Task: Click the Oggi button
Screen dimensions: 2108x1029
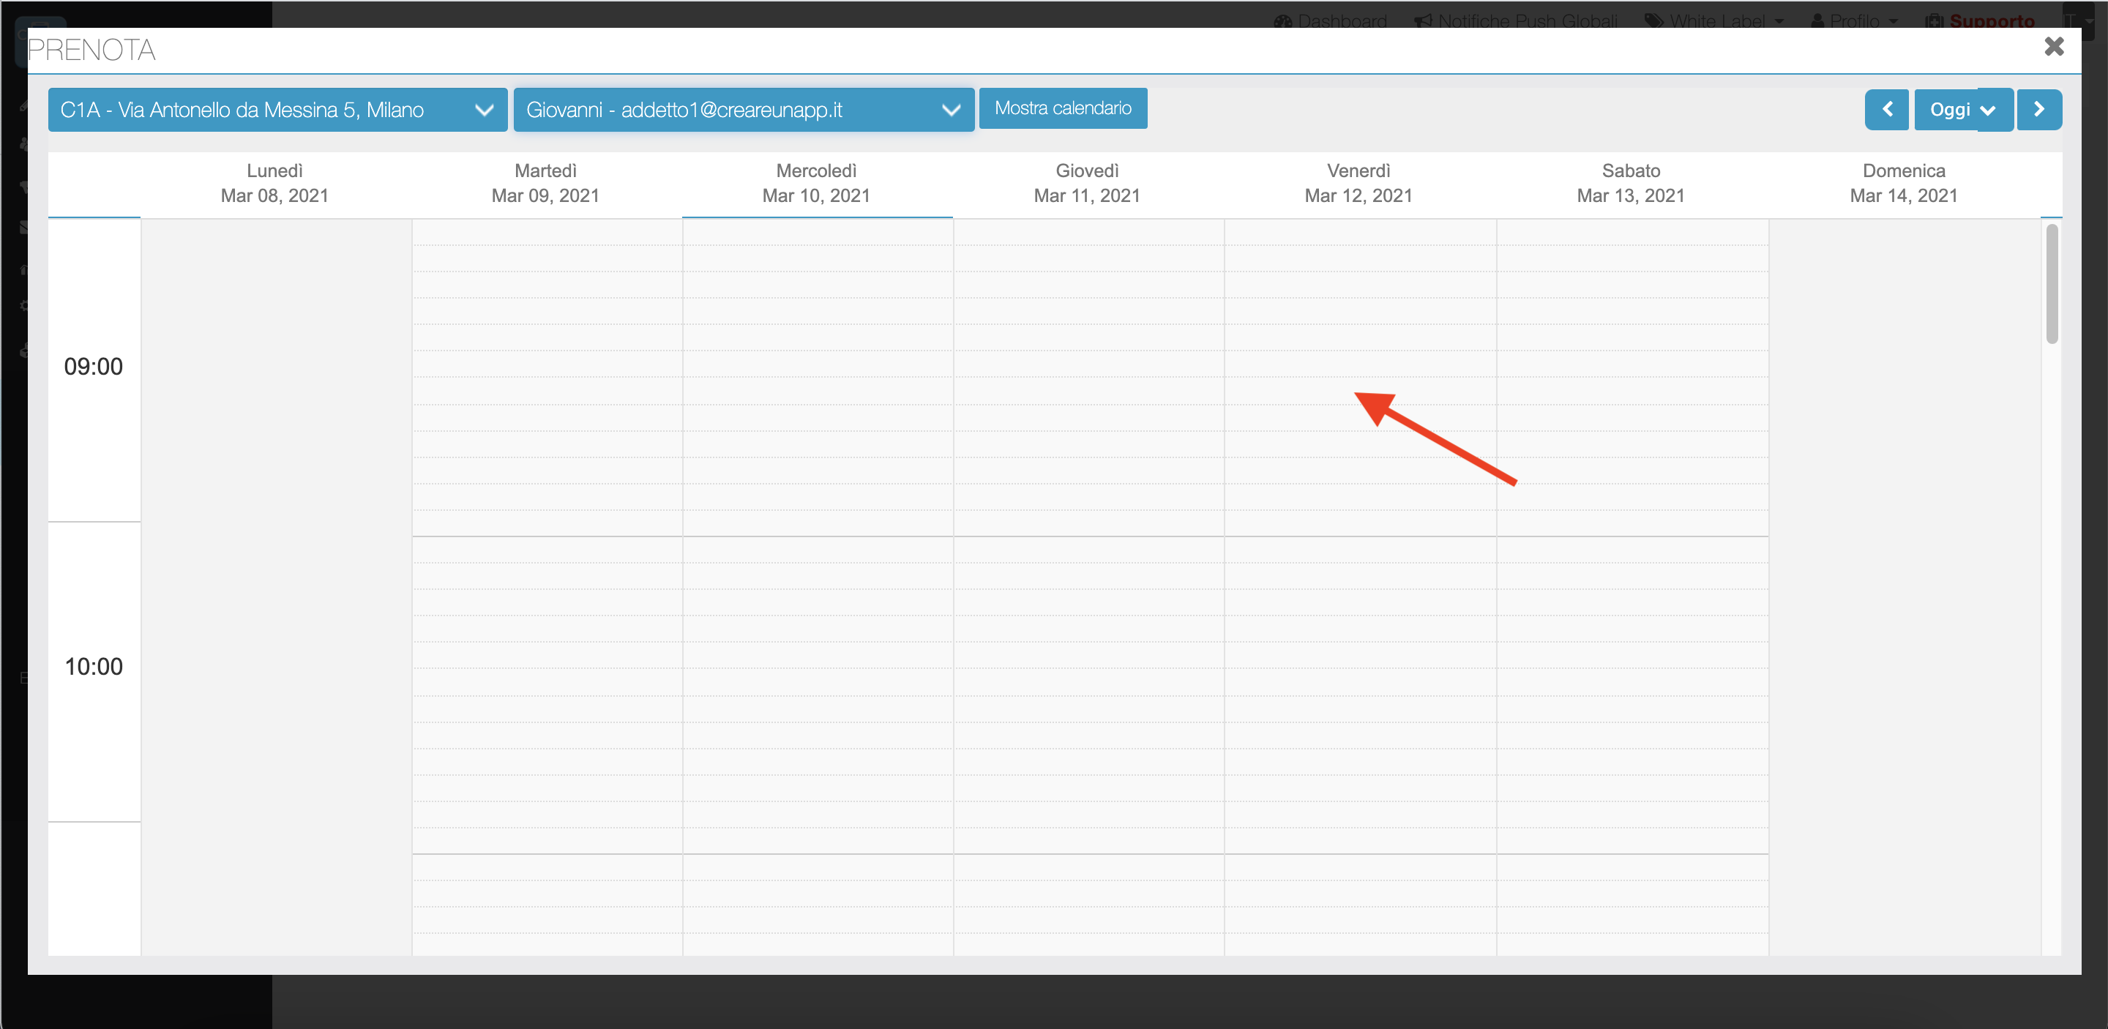Action: [1948, 110]
